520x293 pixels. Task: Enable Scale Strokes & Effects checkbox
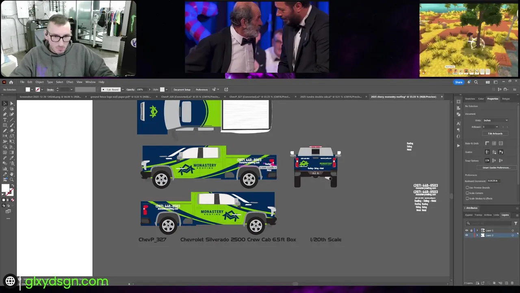point(467,199)
